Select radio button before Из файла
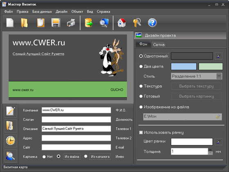229x172 pixels. (58, 156)
